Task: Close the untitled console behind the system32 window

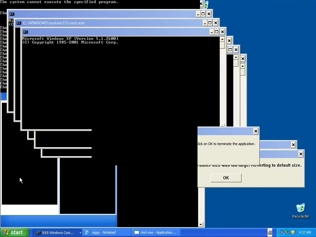Action: (x=209, y=14)
